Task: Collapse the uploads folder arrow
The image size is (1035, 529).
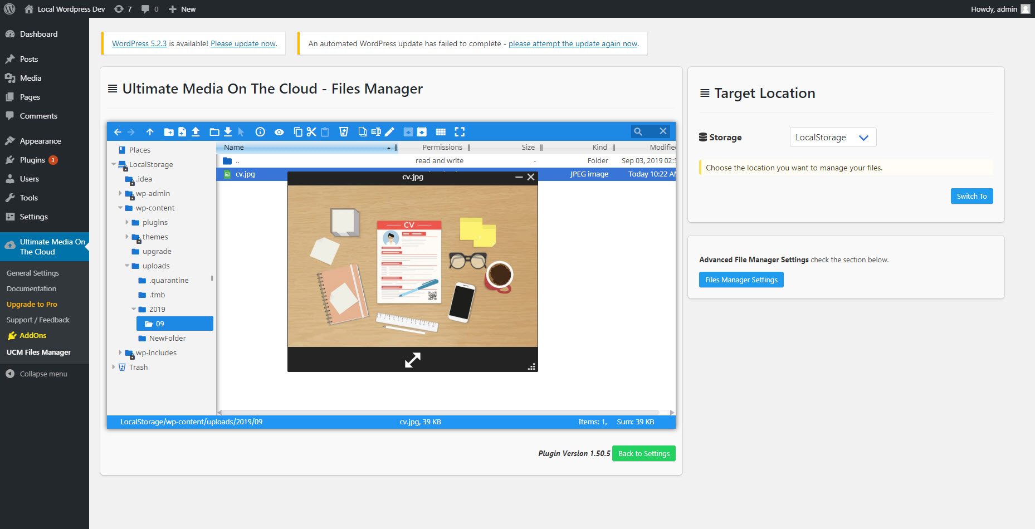Action: (x=127, y=266)
